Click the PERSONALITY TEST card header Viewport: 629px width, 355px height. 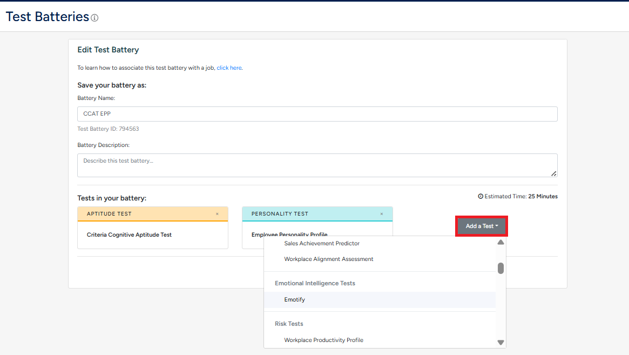pos(317,214)
